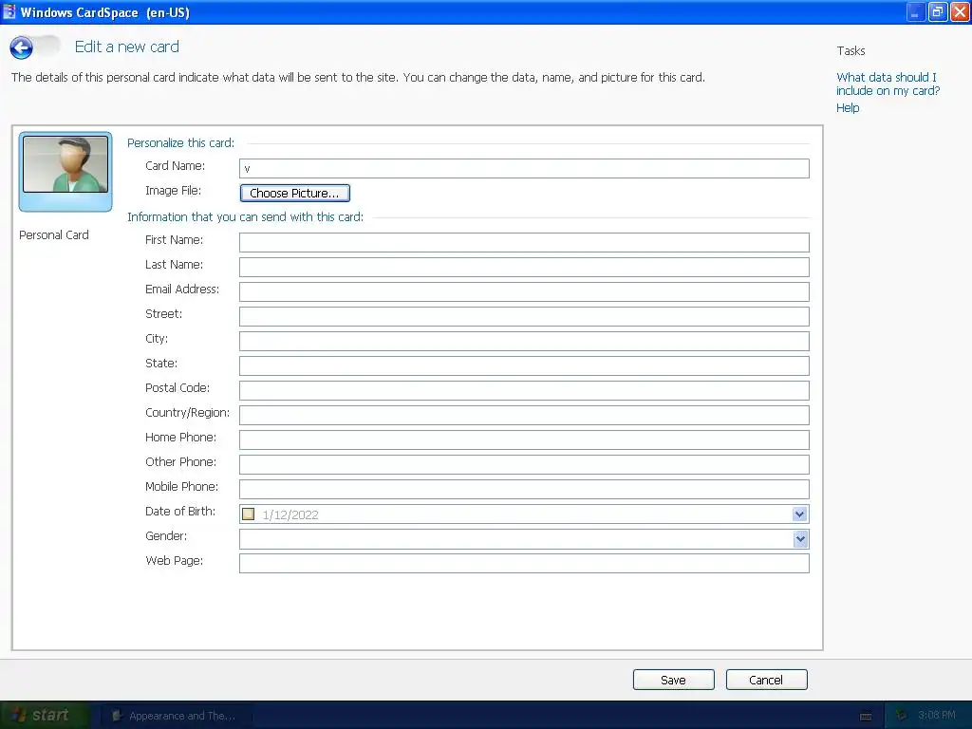Focus the First Name text box
972x729 pixels.
coord(524,242)
